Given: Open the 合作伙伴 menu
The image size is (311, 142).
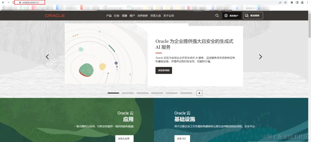Looking at the screenshot, I should pos(143,16).
